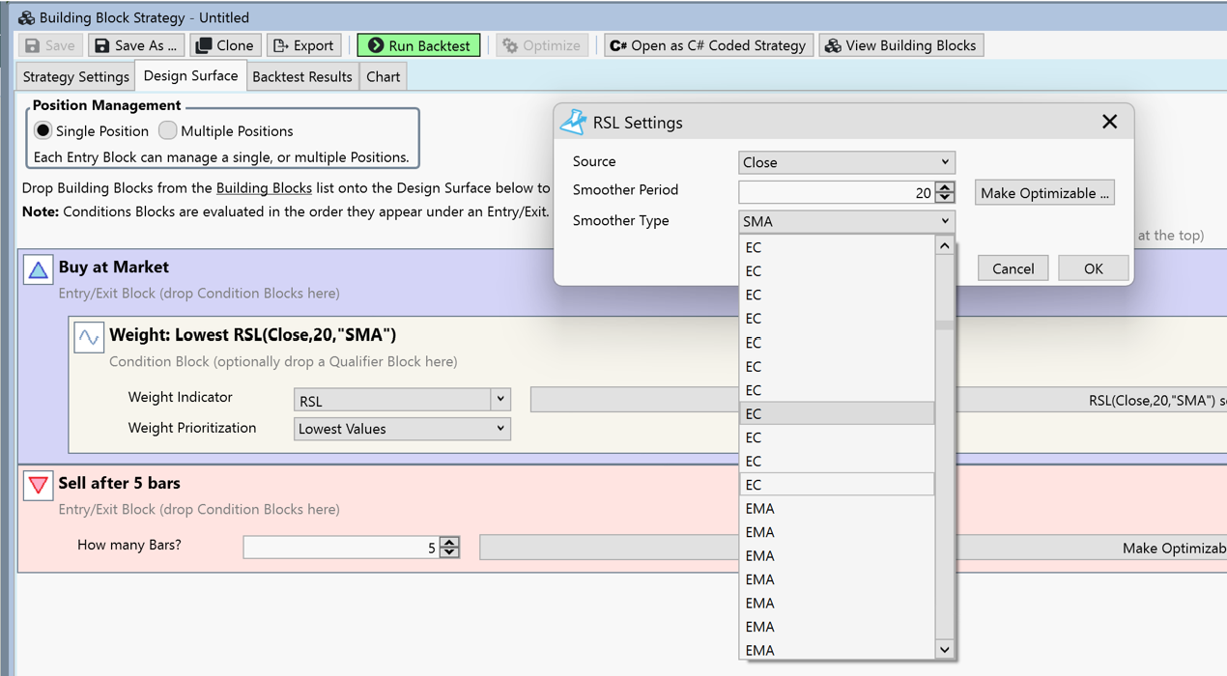Click the View Building Blocks button
Image resolution: width=1227 pixels, height=676 pixels.
click(901, 45)
